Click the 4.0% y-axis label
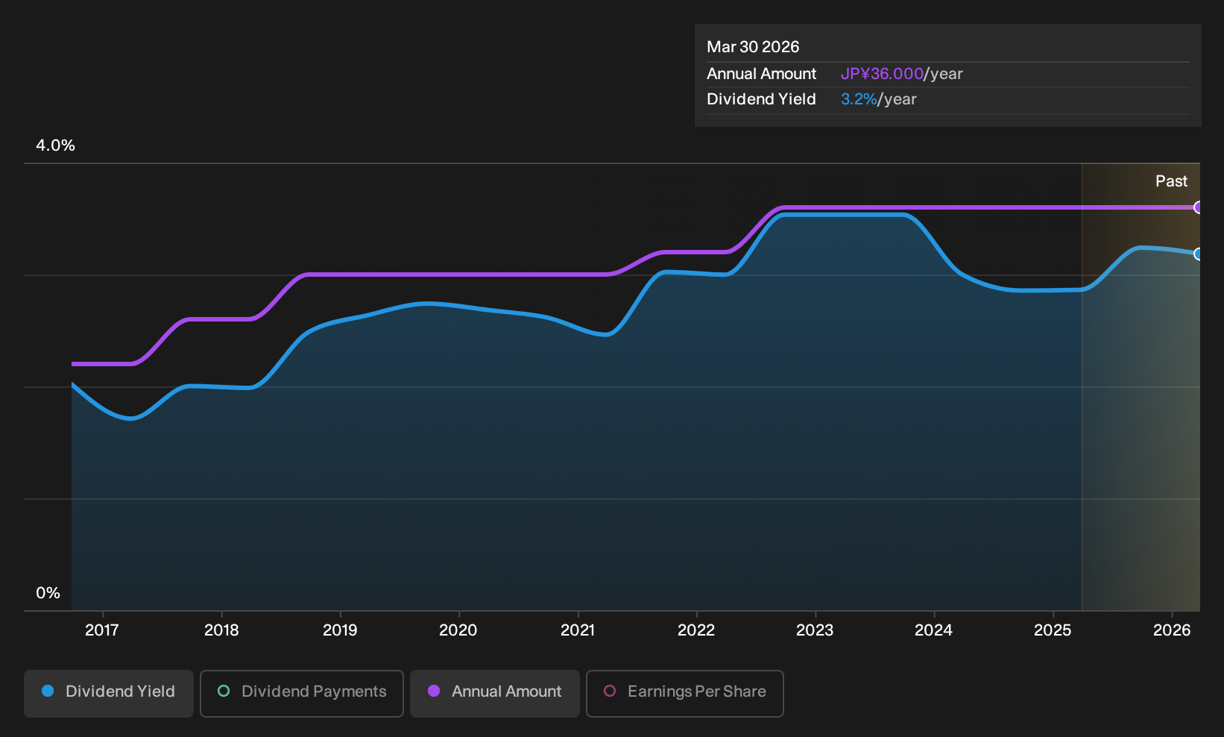Image resolution: width=1224 pixels, height=737 pixels. click(x=55, y=145)
